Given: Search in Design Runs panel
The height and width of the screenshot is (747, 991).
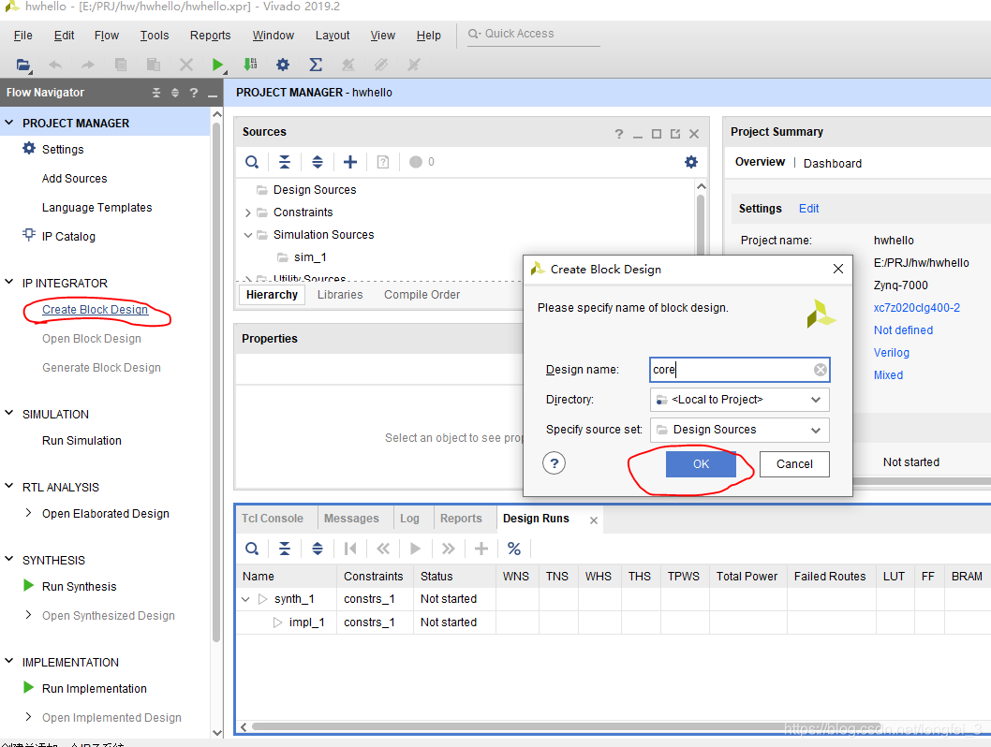Looking at the screenshot, I should coord(252,549).
